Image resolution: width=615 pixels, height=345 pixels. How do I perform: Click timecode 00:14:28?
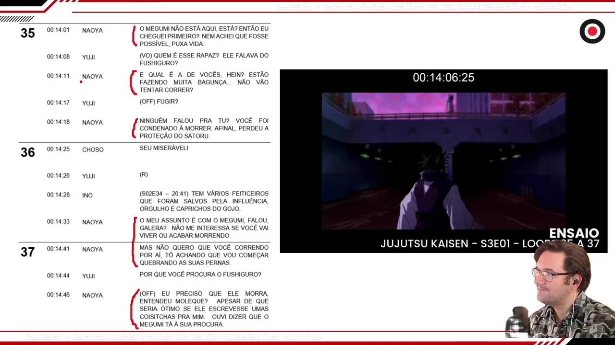click(58, 195)
